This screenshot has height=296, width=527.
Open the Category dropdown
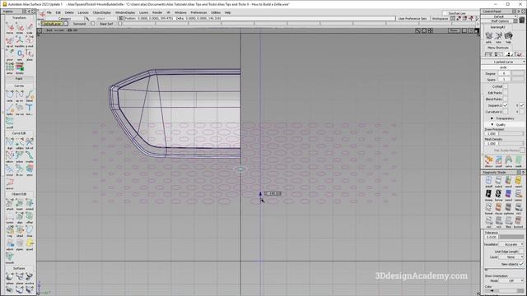pyautogui.click(x=65, y=19)
